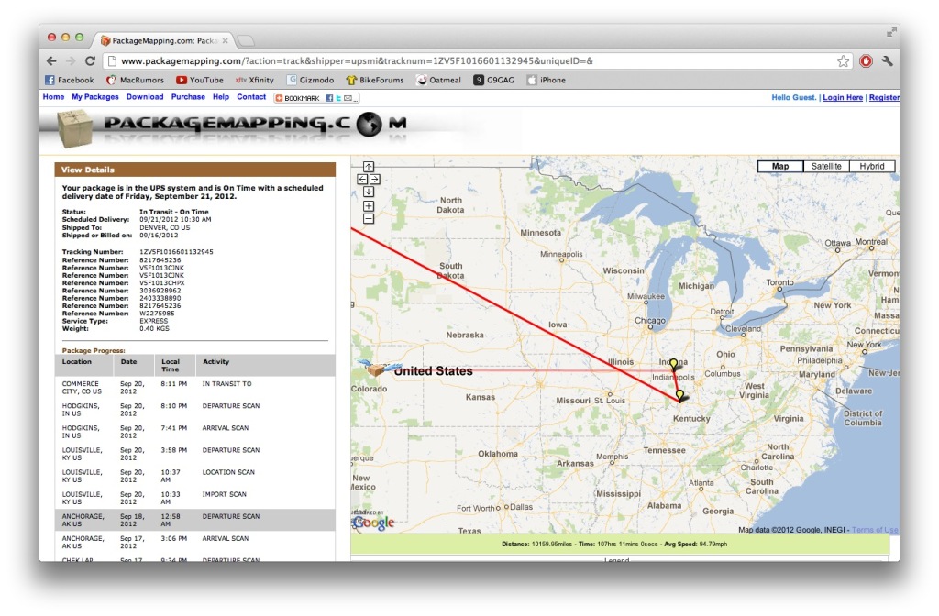Switch the map to Map view
Image resolution: width=939 pixels, height=616 pixels.
pyautogui.click(x=780, y=167)
